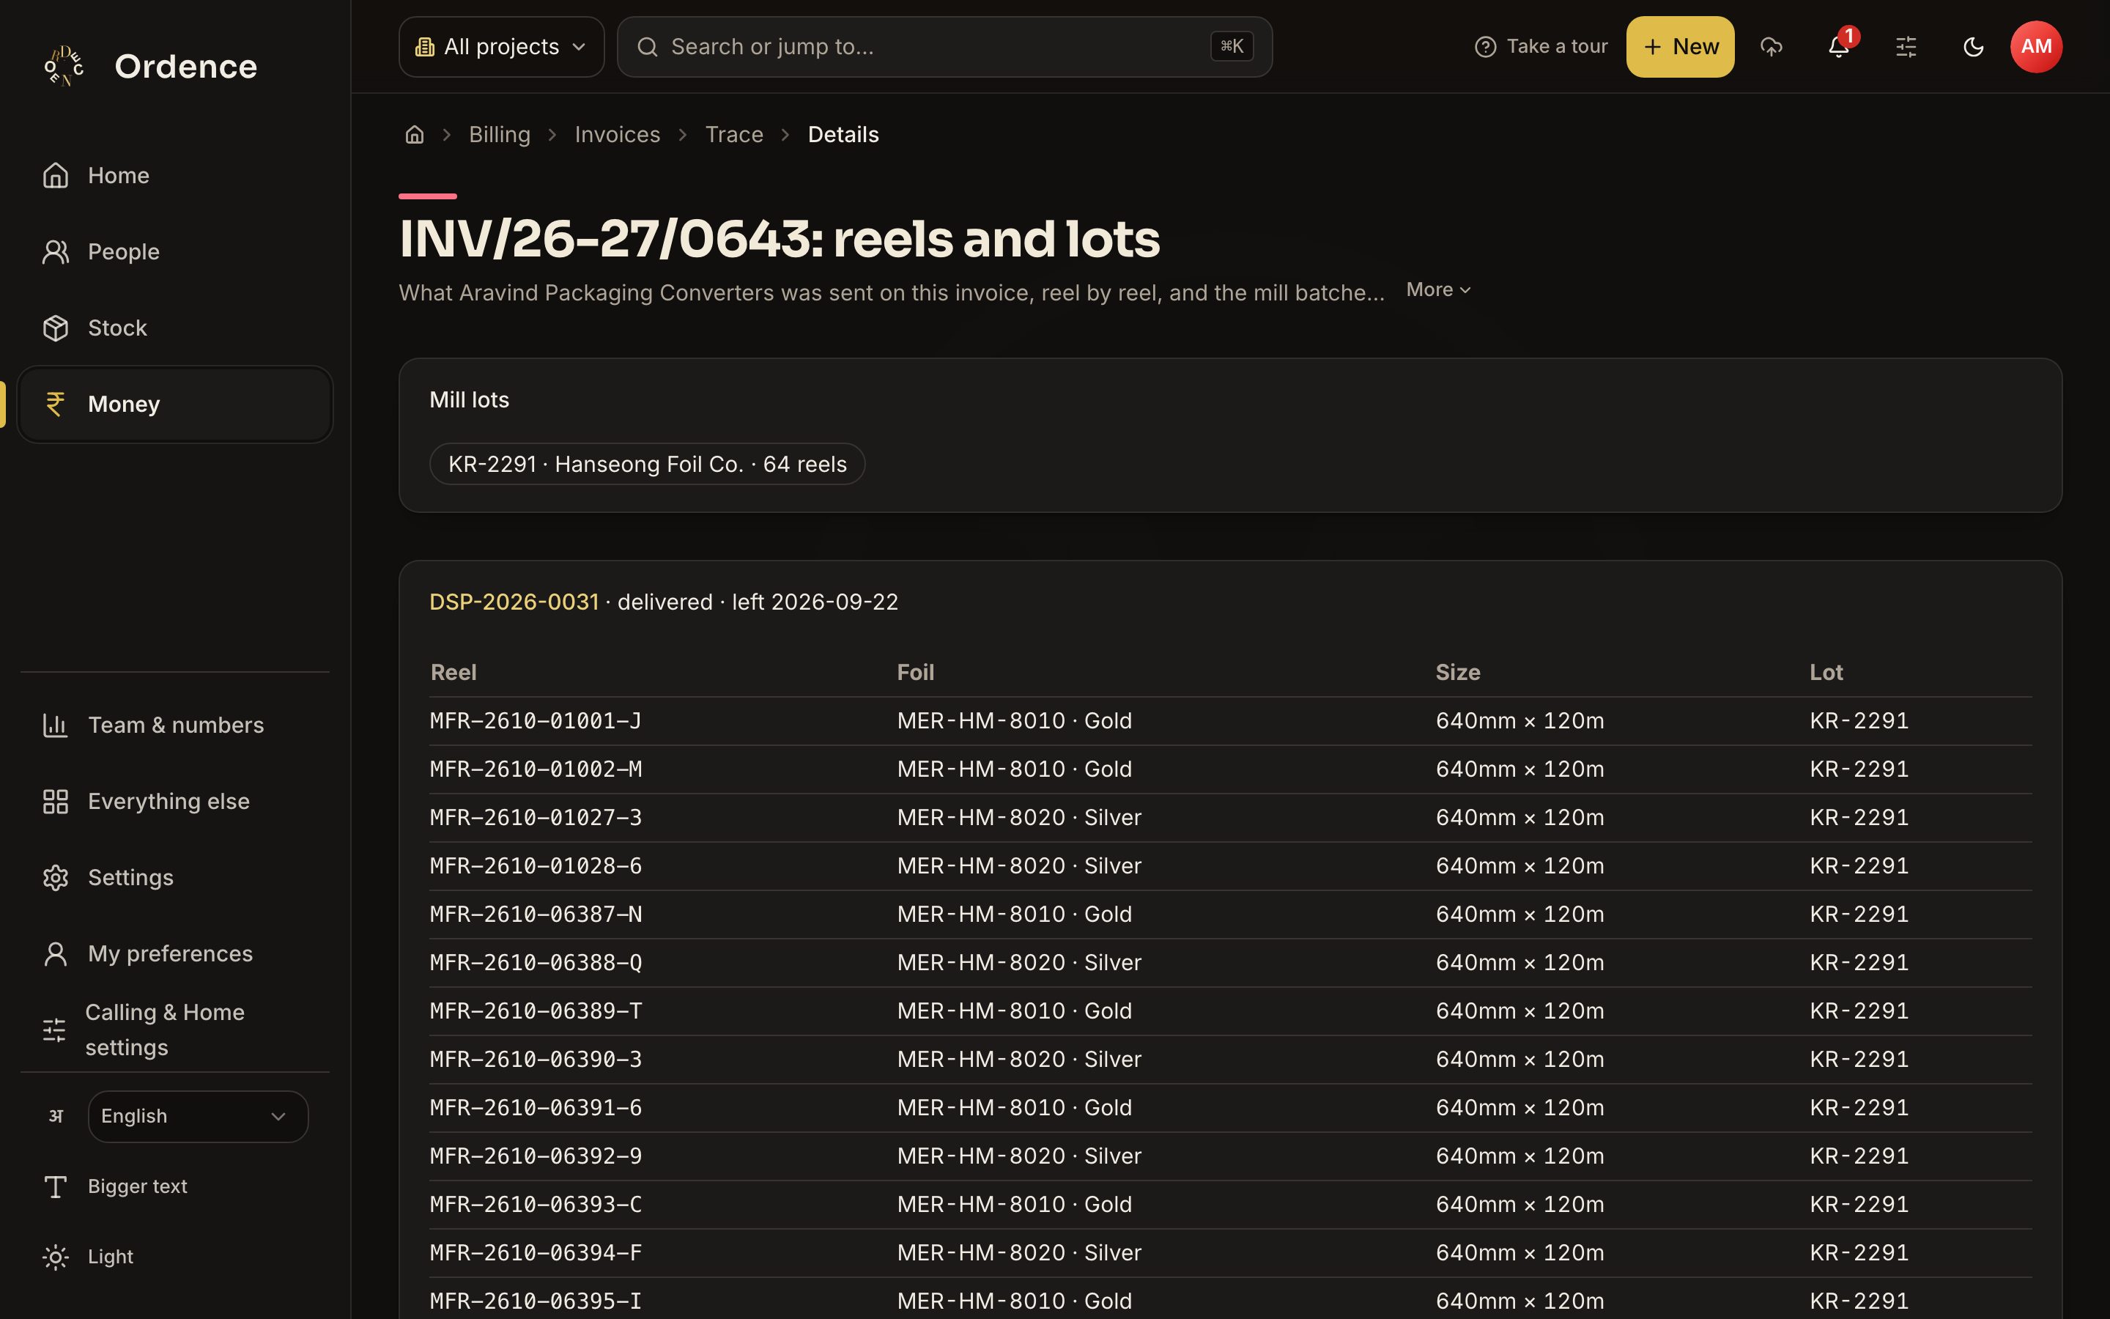Click the sliders icon beside Calling & Home settings
2110x1319 pixels.
[x=55, y=1030]
